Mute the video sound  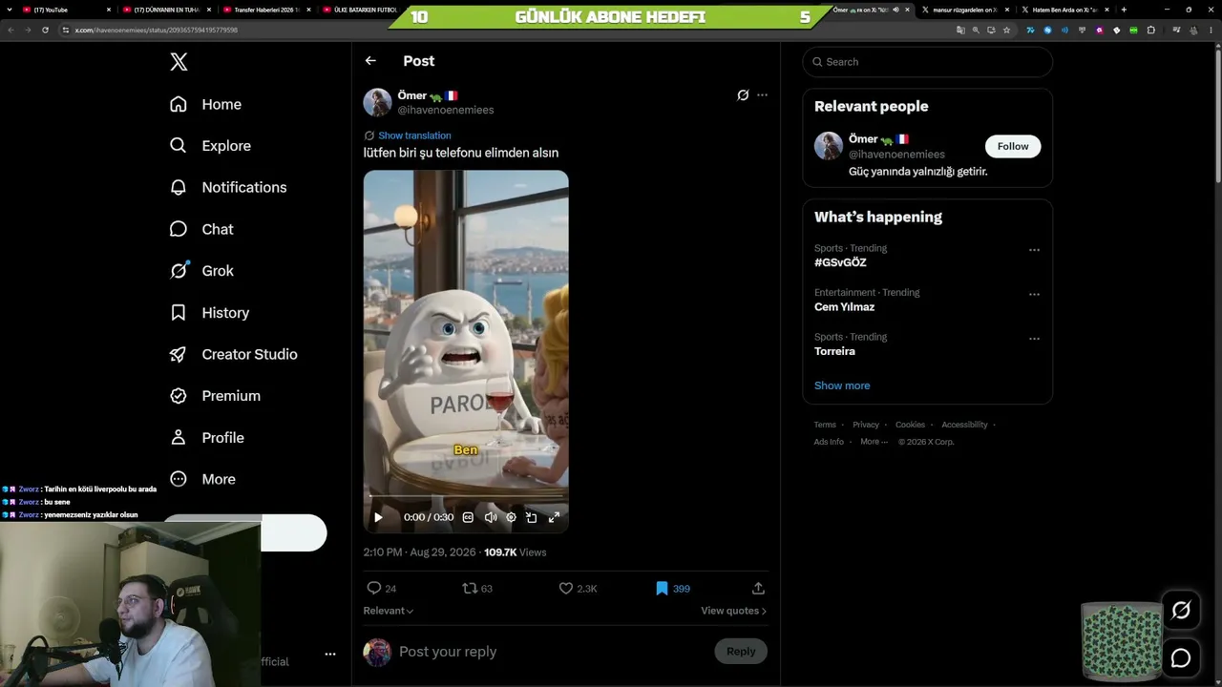491,517
